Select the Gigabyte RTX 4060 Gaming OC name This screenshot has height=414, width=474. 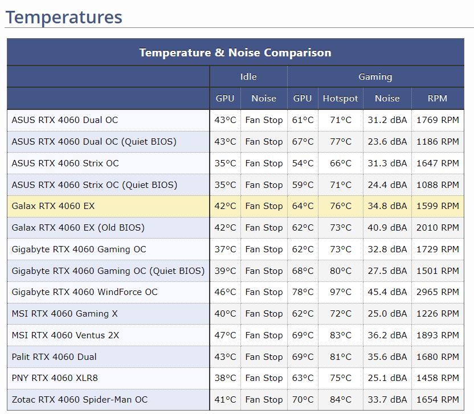[x=79, y=249]
